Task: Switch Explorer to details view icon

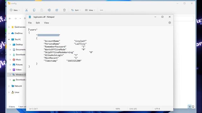Action: point(189,107)
